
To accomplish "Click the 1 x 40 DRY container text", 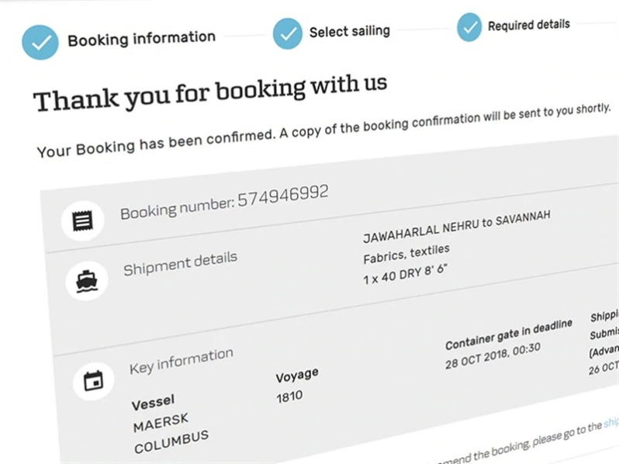I will [x=405, y=274].
